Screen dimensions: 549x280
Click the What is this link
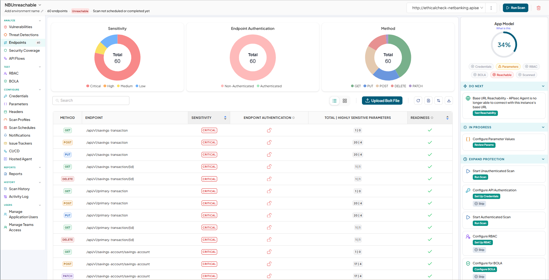tap(503, 28)
